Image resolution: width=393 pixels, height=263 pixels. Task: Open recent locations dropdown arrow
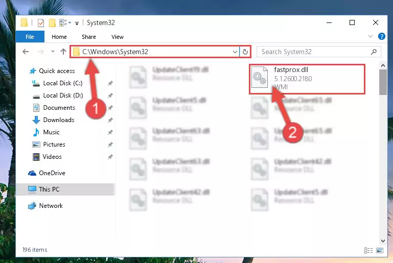[x=53, y=52]
